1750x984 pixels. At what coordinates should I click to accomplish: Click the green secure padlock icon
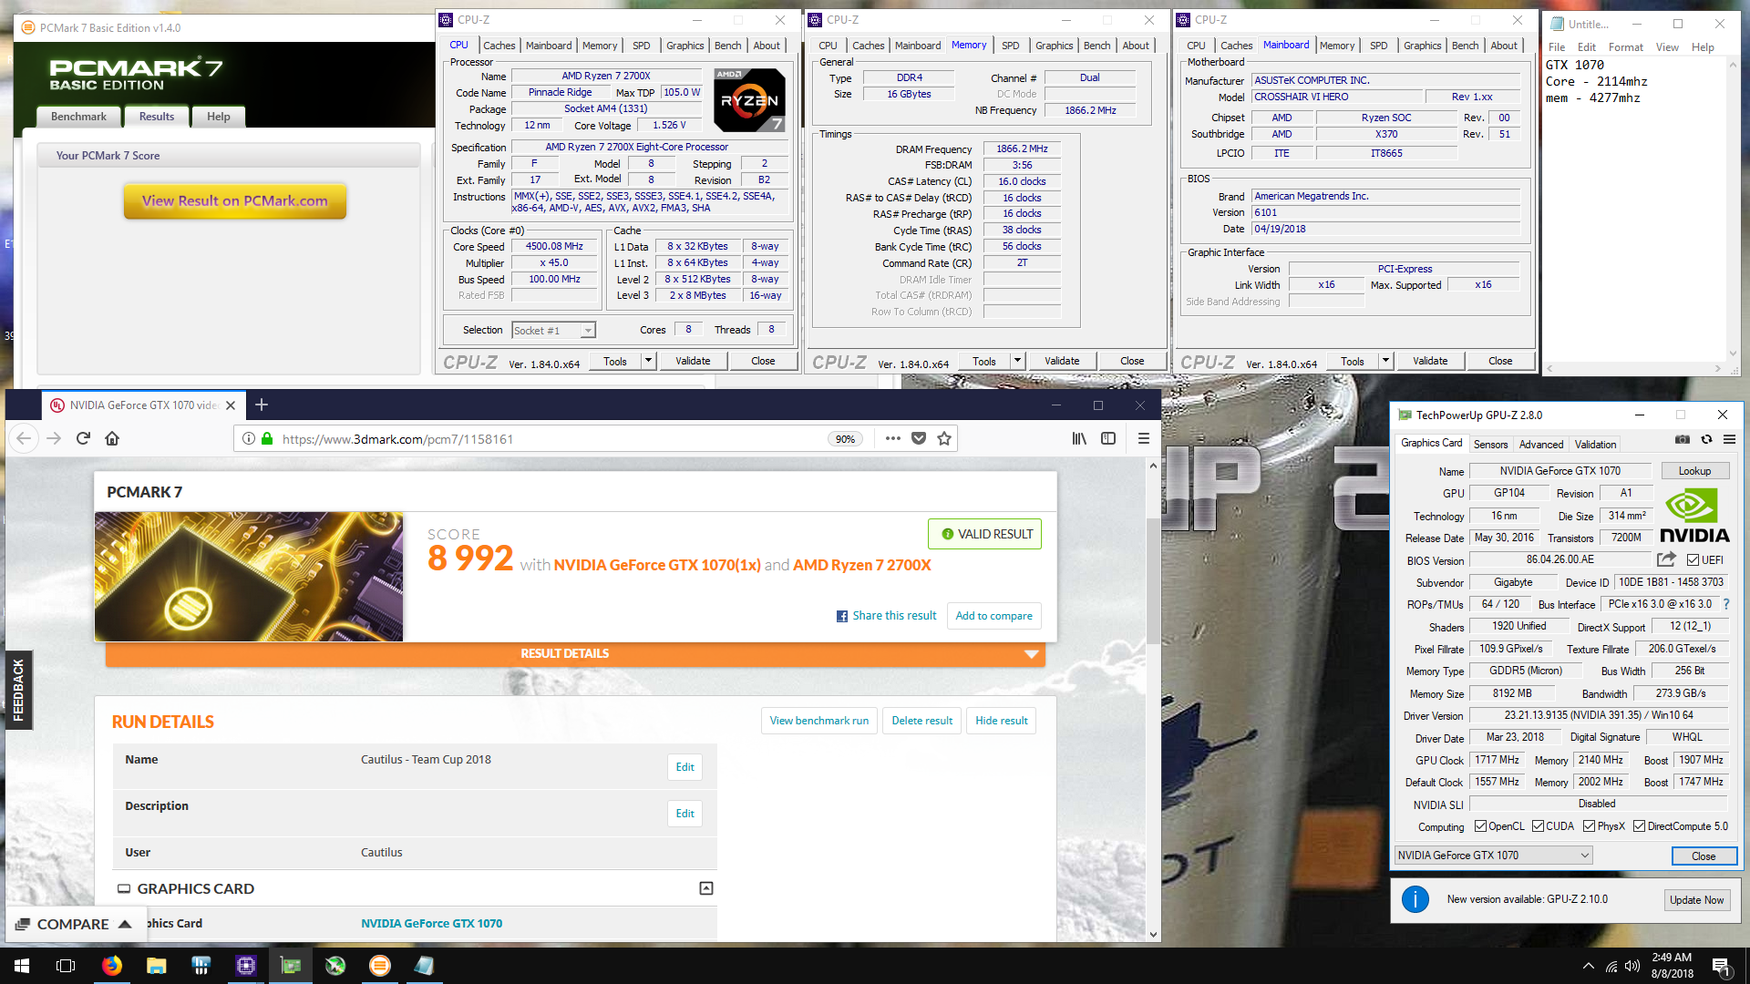[267, 438]
